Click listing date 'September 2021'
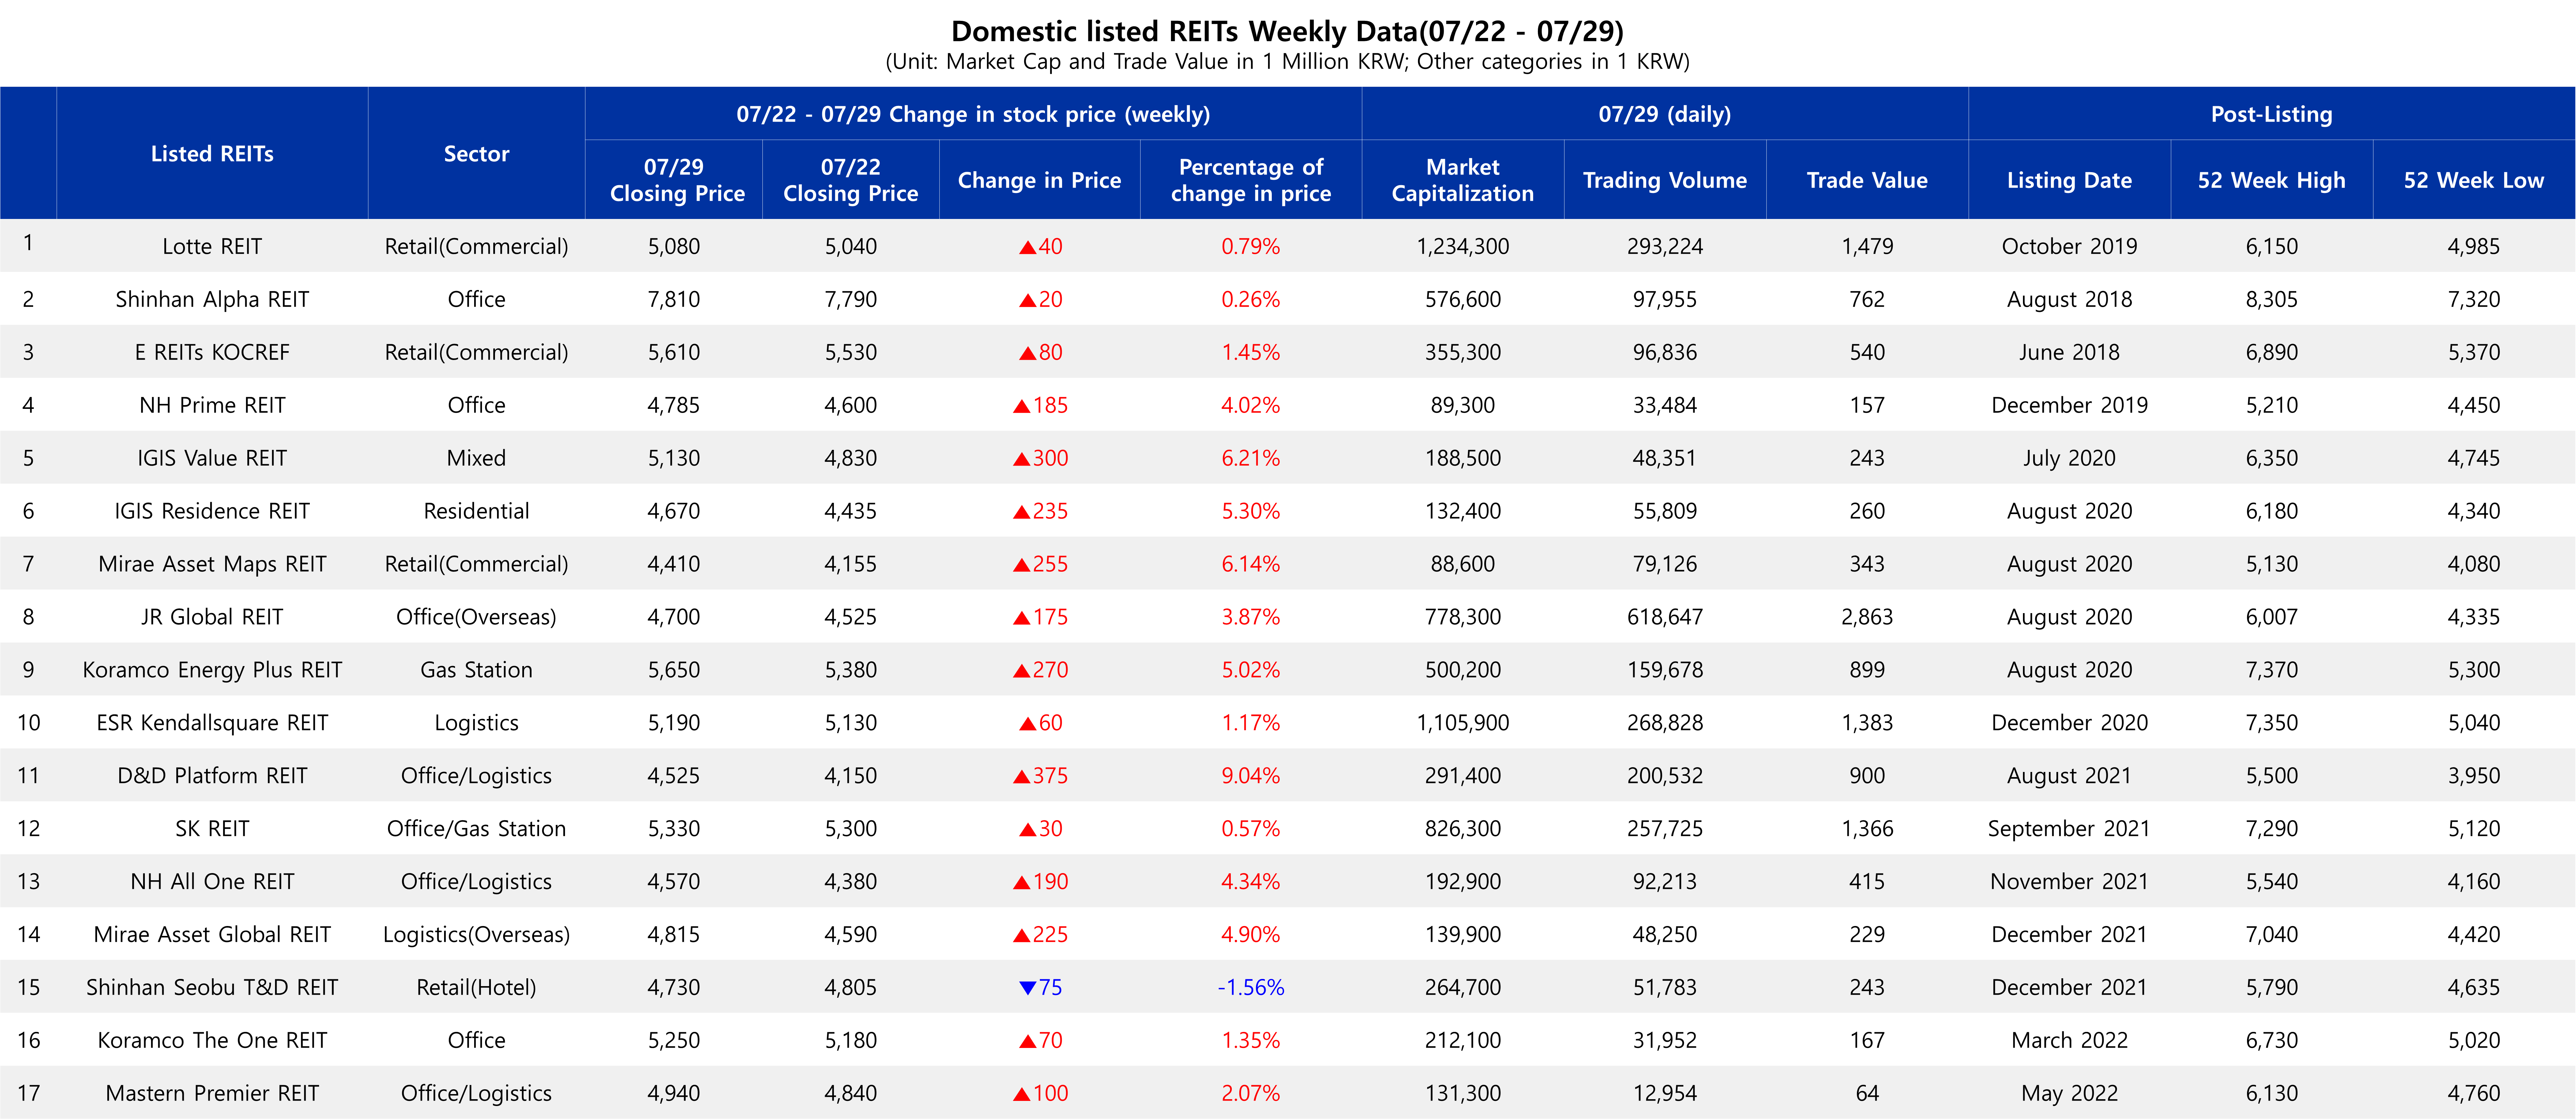Viewport: 2576px width, 1119px height. point(2069,829)
